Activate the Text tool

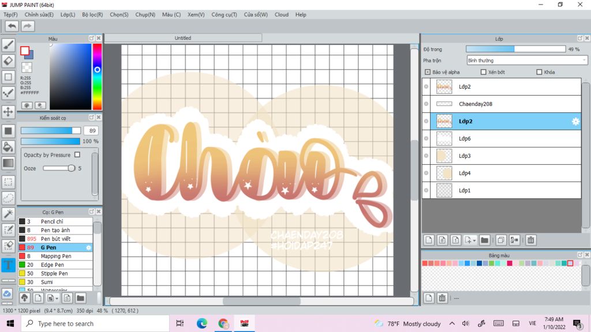pyautogui.click(x=8, y=265)
